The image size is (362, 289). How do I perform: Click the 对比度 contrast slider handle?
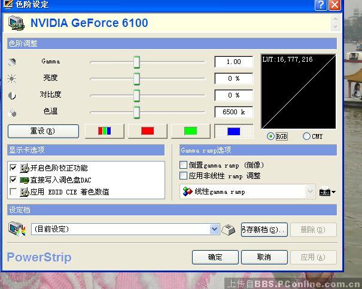[136, 95]
